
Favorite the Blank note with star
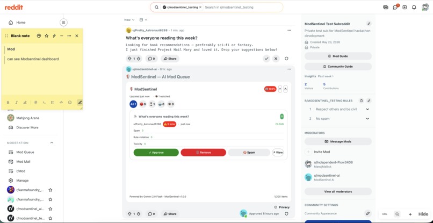(x=47, y=36)
